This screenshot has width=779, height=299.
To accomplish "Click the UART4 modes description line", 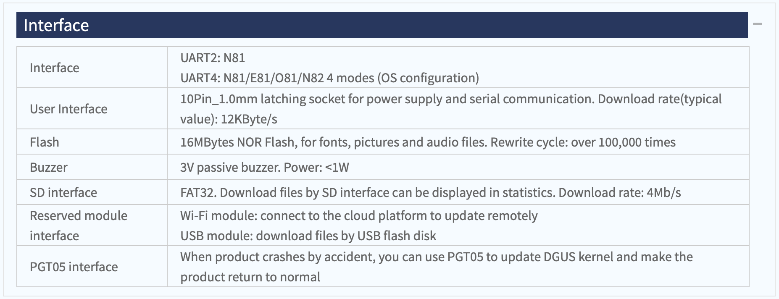I will 329,78.
